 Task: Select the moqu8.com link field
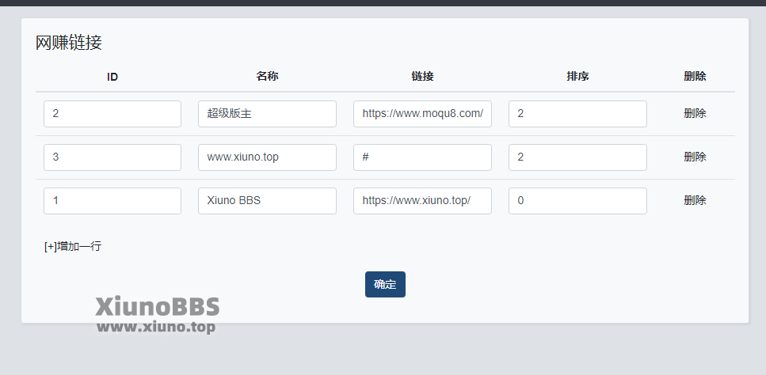[x=422, y=114]
